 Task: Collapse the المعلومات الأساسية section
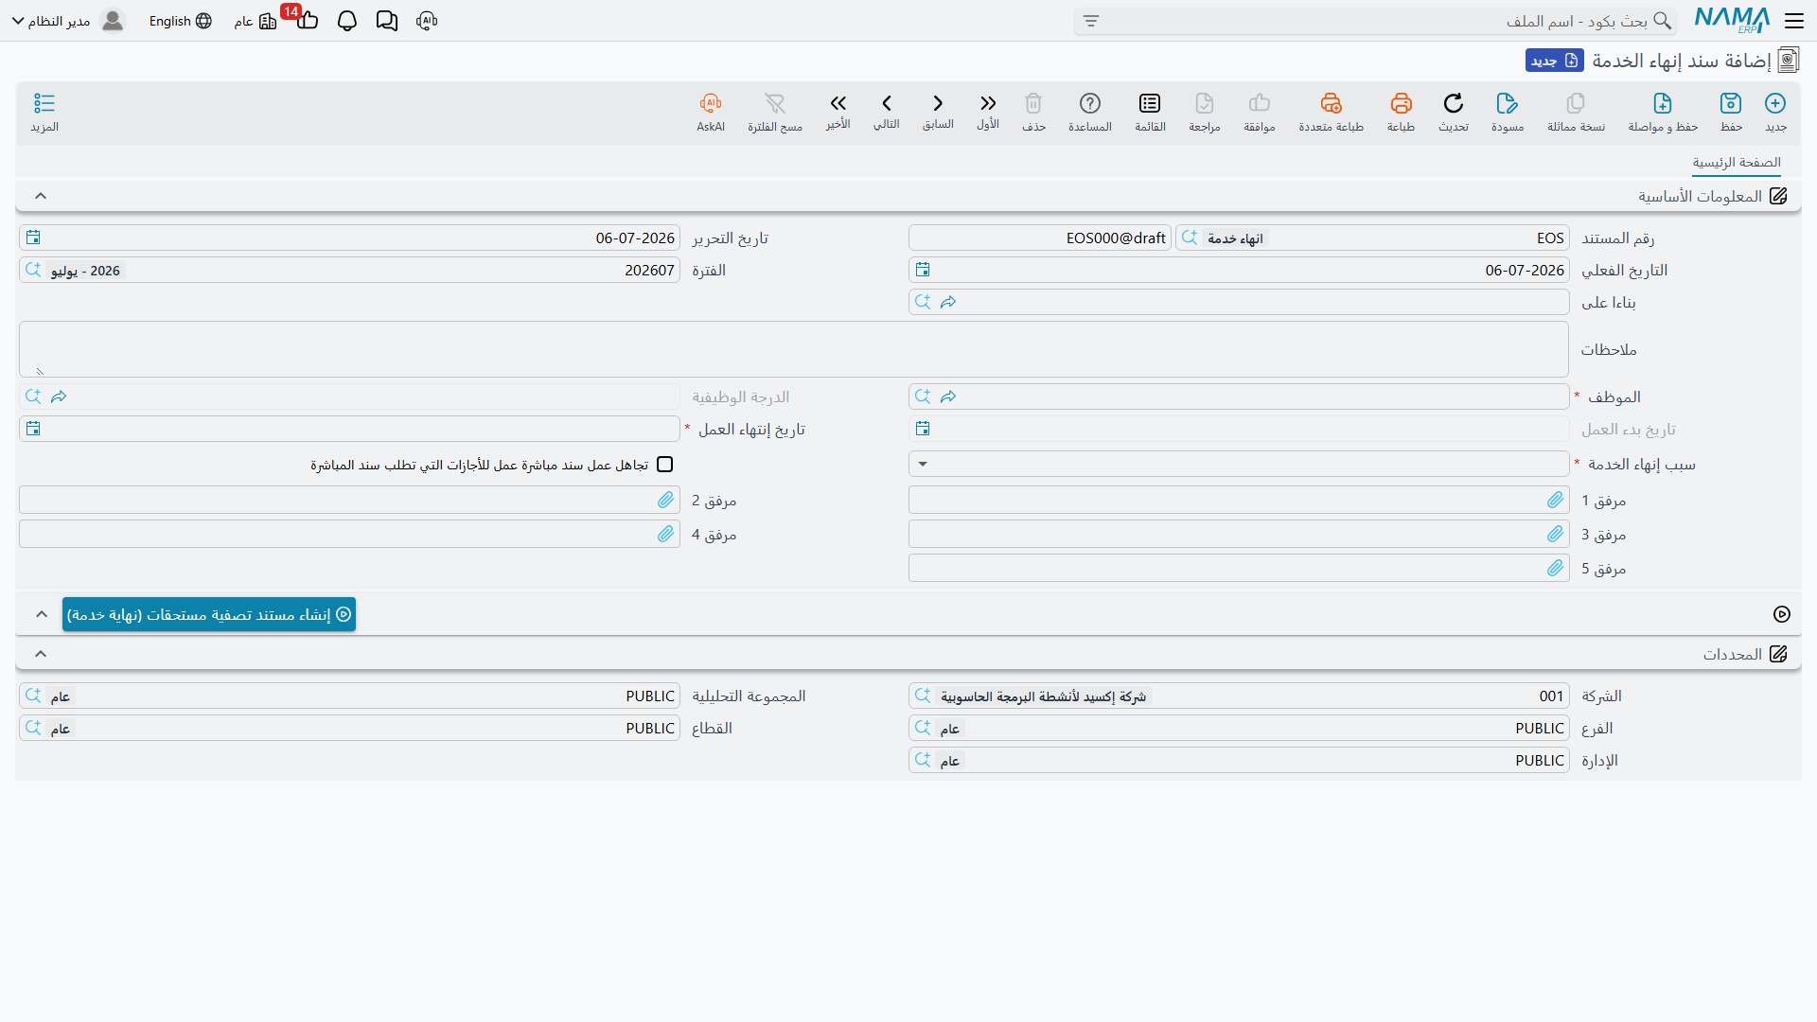(x=41, y=196)
